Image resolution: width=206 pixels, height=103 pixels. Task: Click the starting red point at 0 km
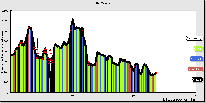click(11, 55)
